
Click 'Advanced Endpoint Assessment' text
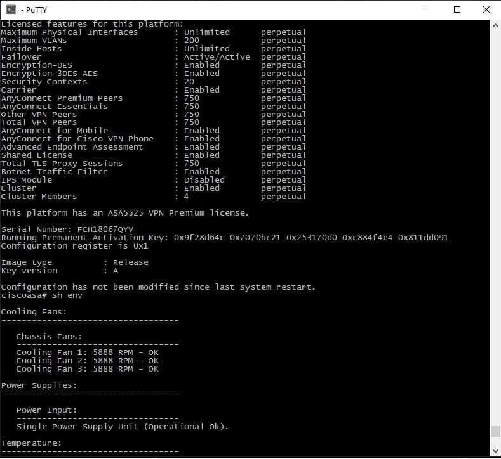(72, 147)
